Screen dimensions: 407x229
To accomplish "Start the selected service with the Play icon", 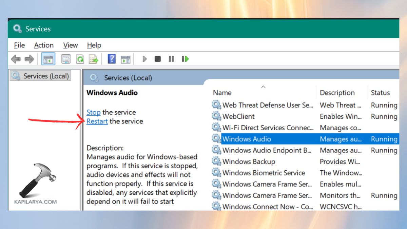I will coord(144,59).
